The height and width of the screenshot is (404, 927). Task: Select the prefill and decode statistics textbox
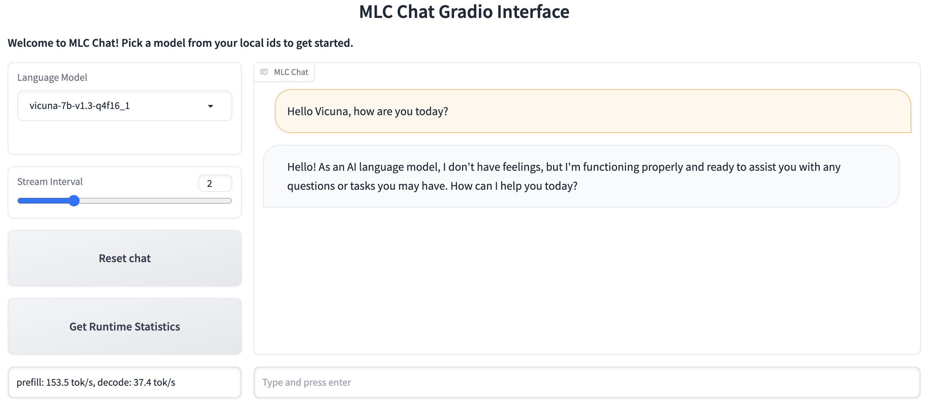click(x=125, y=382)
